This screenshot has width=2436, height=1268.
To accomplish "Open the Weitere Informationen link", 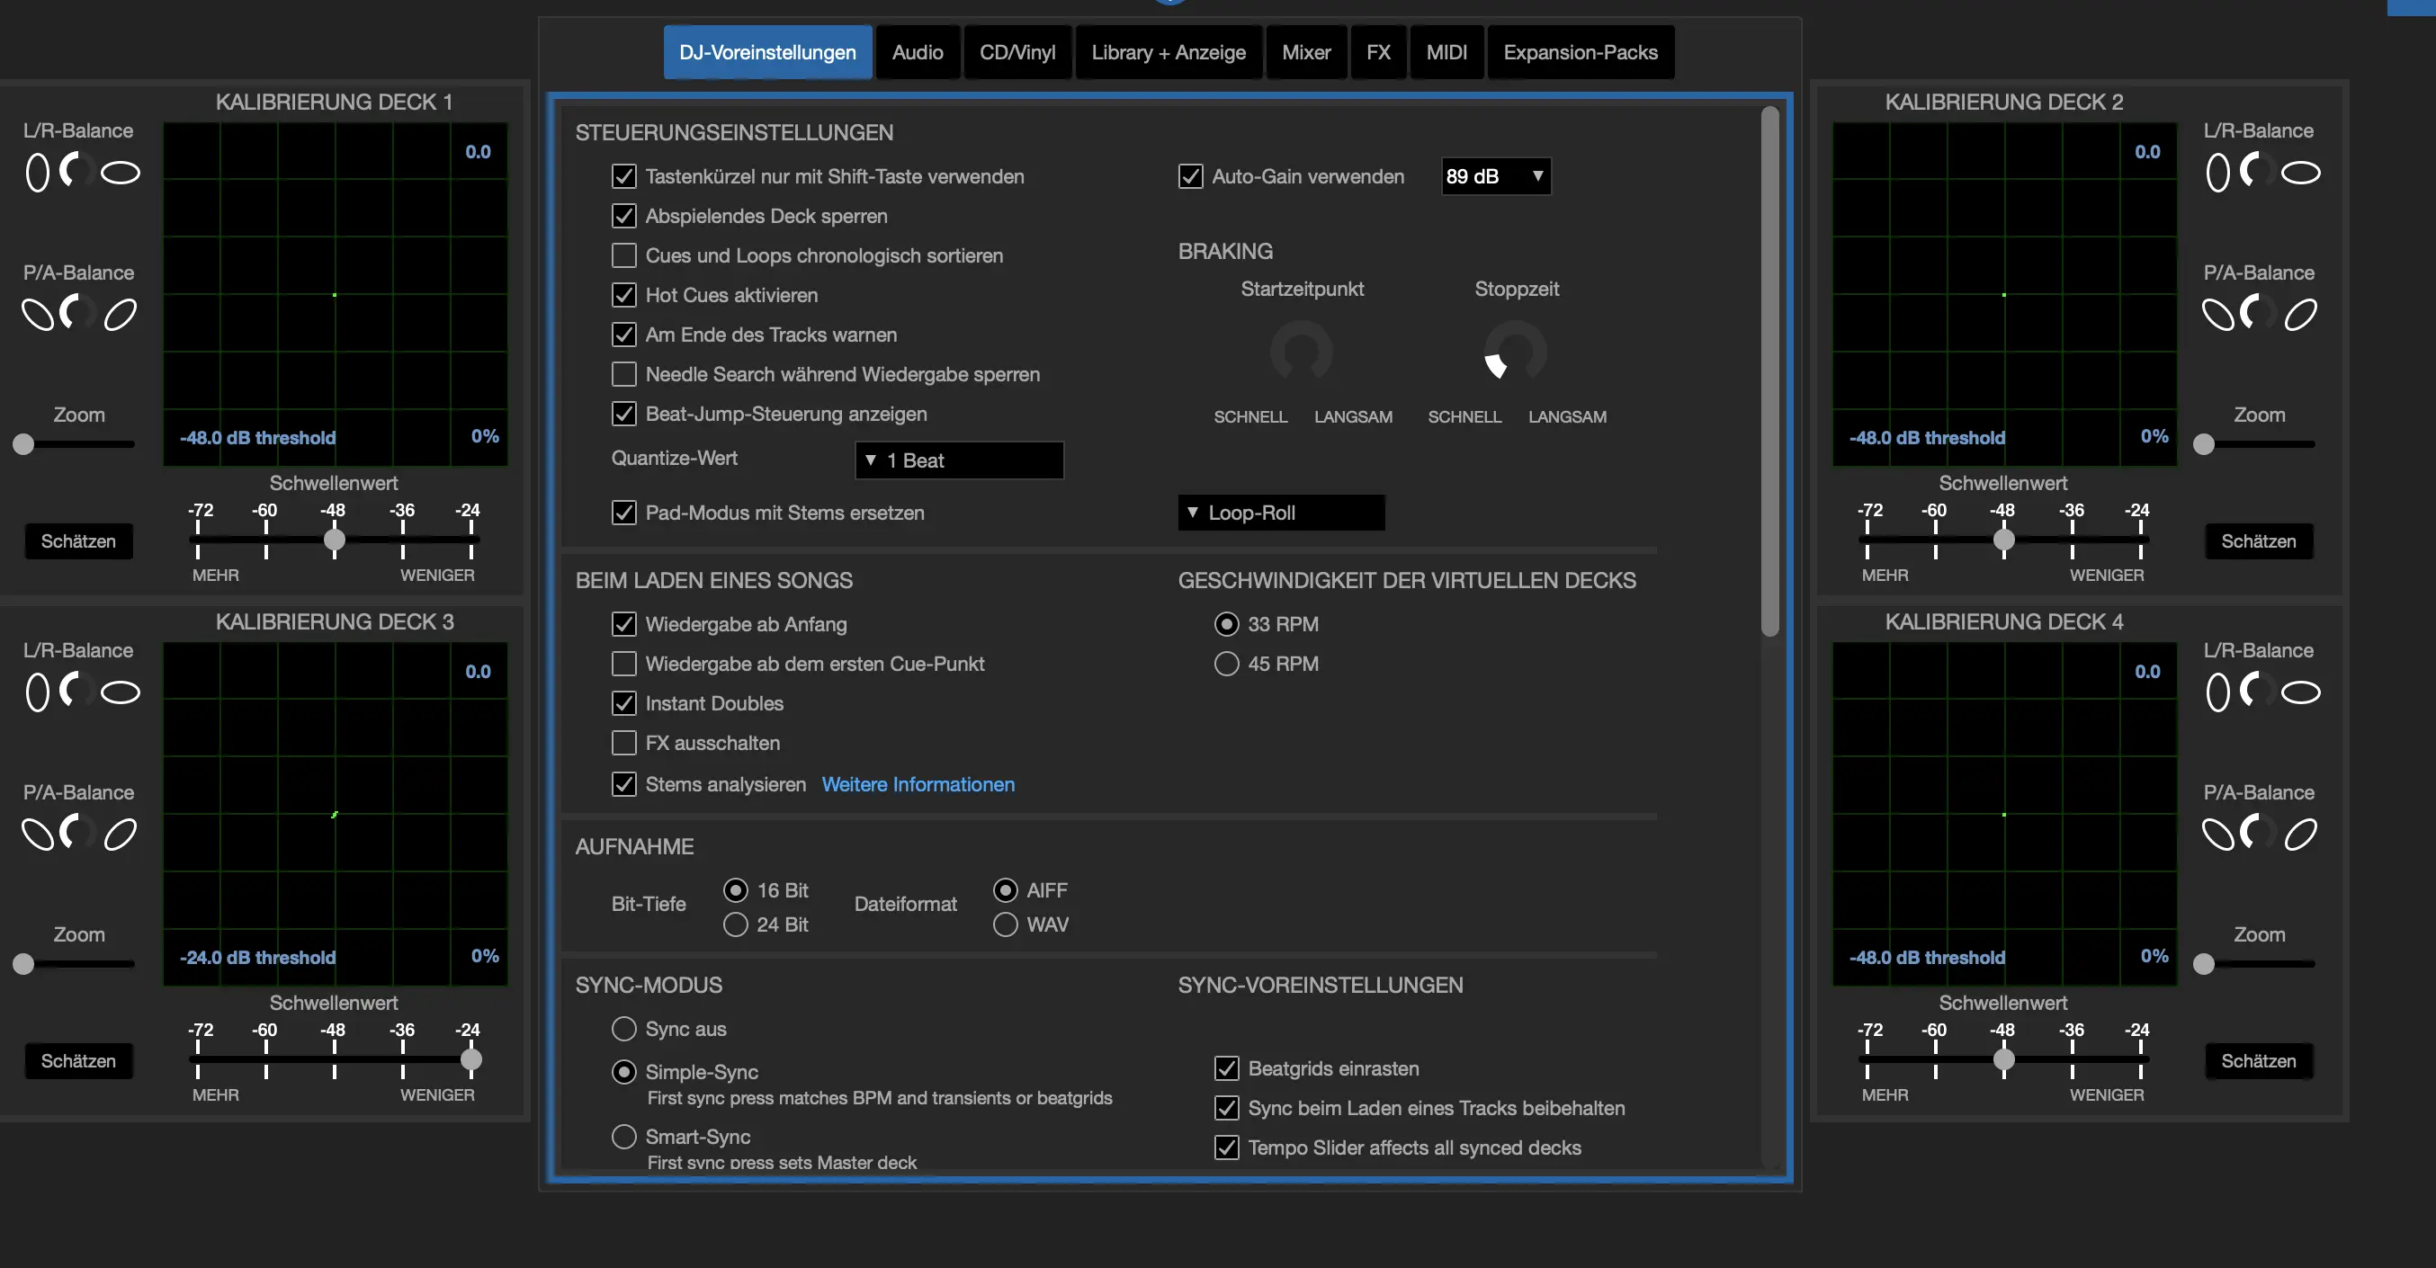I will [x=918, y=784].
